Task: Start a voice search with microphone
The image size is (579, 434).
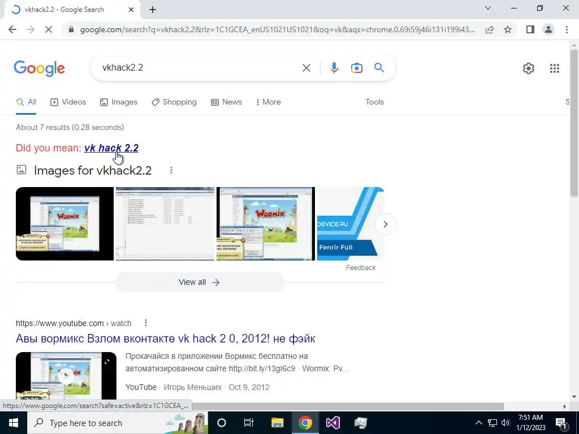Action: tap(334, 68)
